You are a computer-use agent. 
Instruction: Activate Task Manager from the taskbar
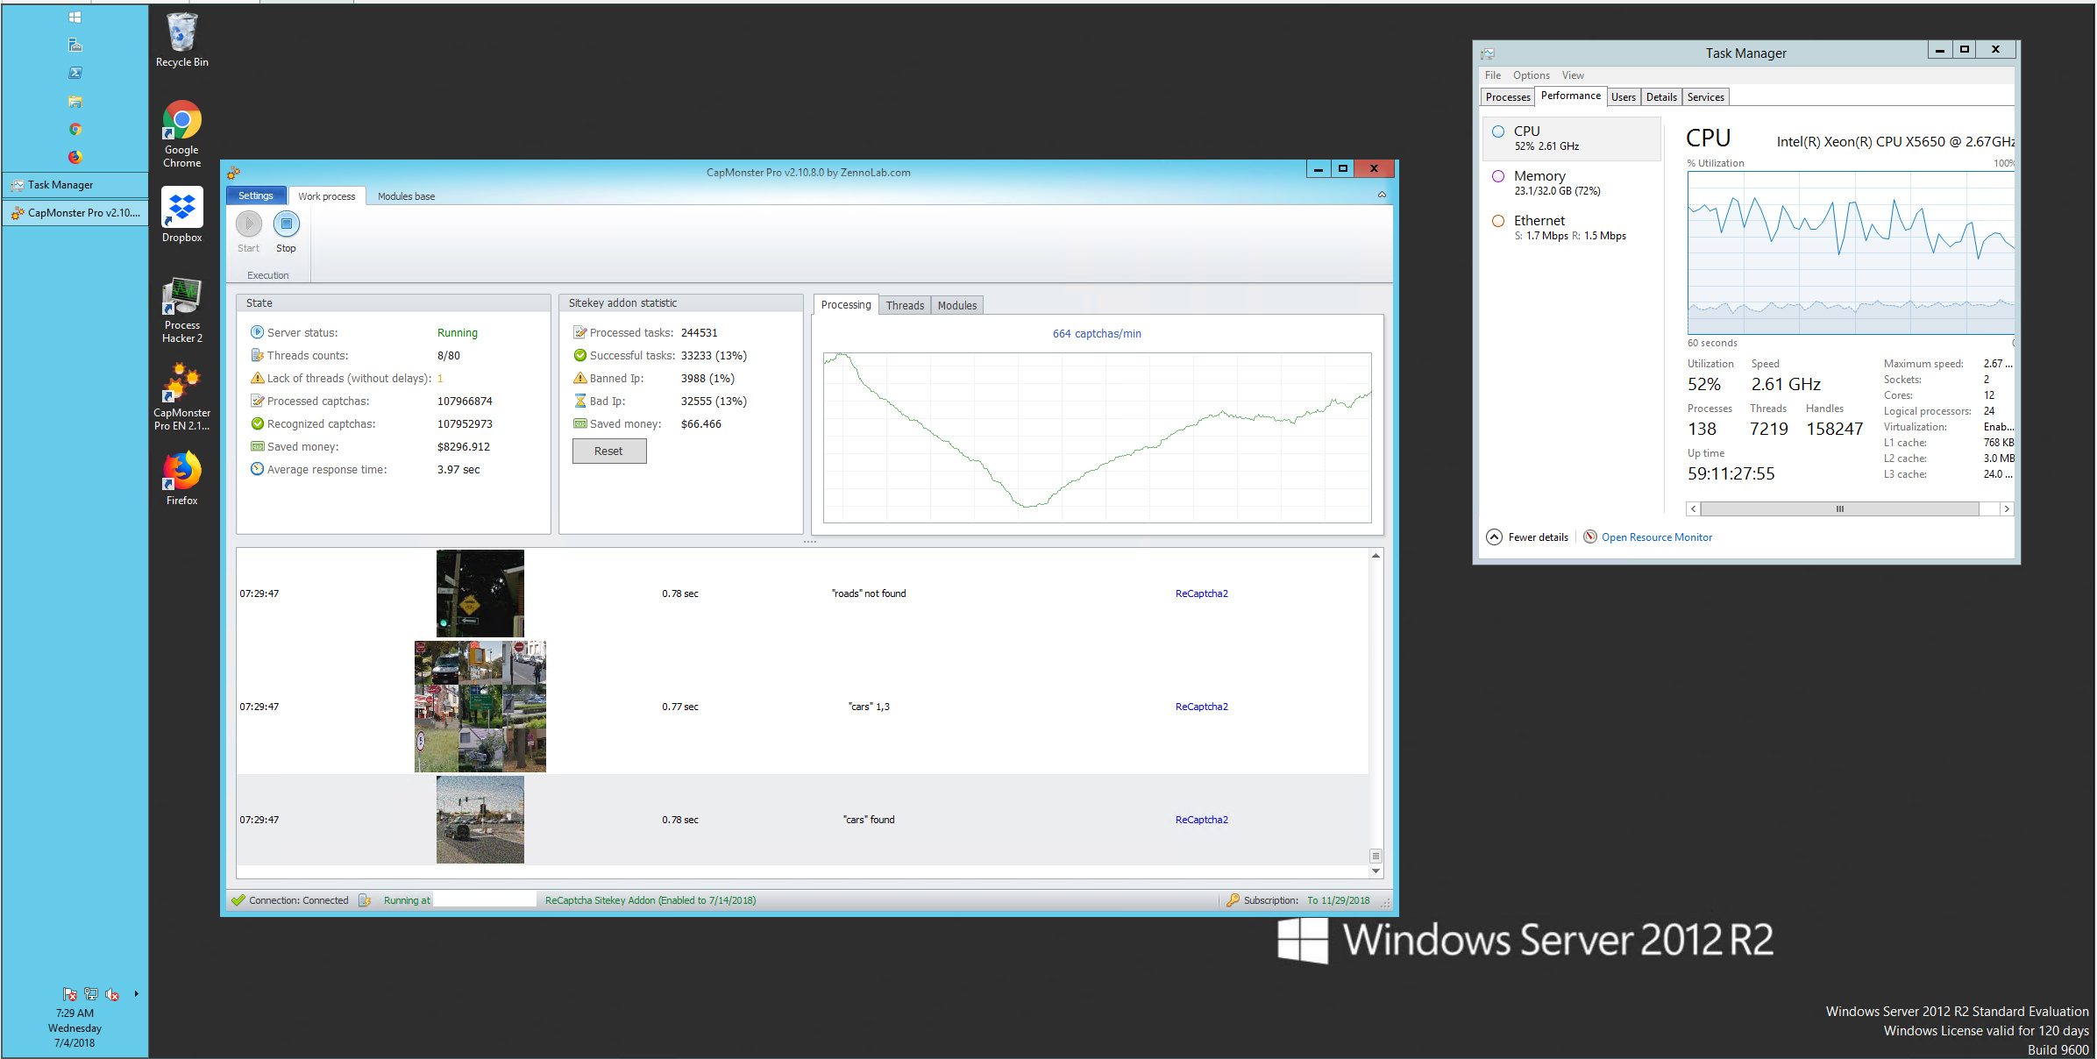[x=76, y=185]
